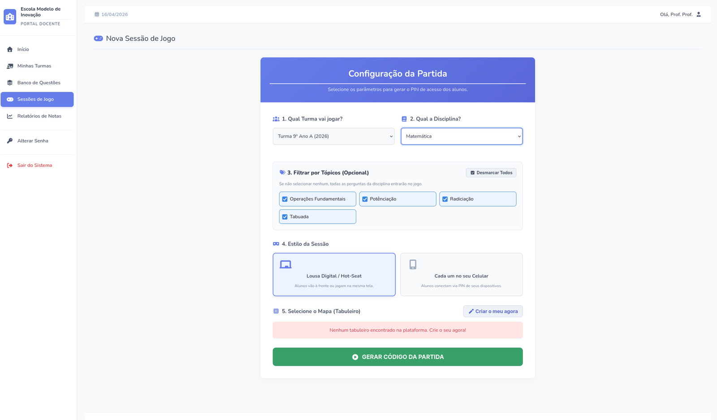Click Desmarcar Todos button
Viewport: 717px width, 420px height.
point(491,173)
